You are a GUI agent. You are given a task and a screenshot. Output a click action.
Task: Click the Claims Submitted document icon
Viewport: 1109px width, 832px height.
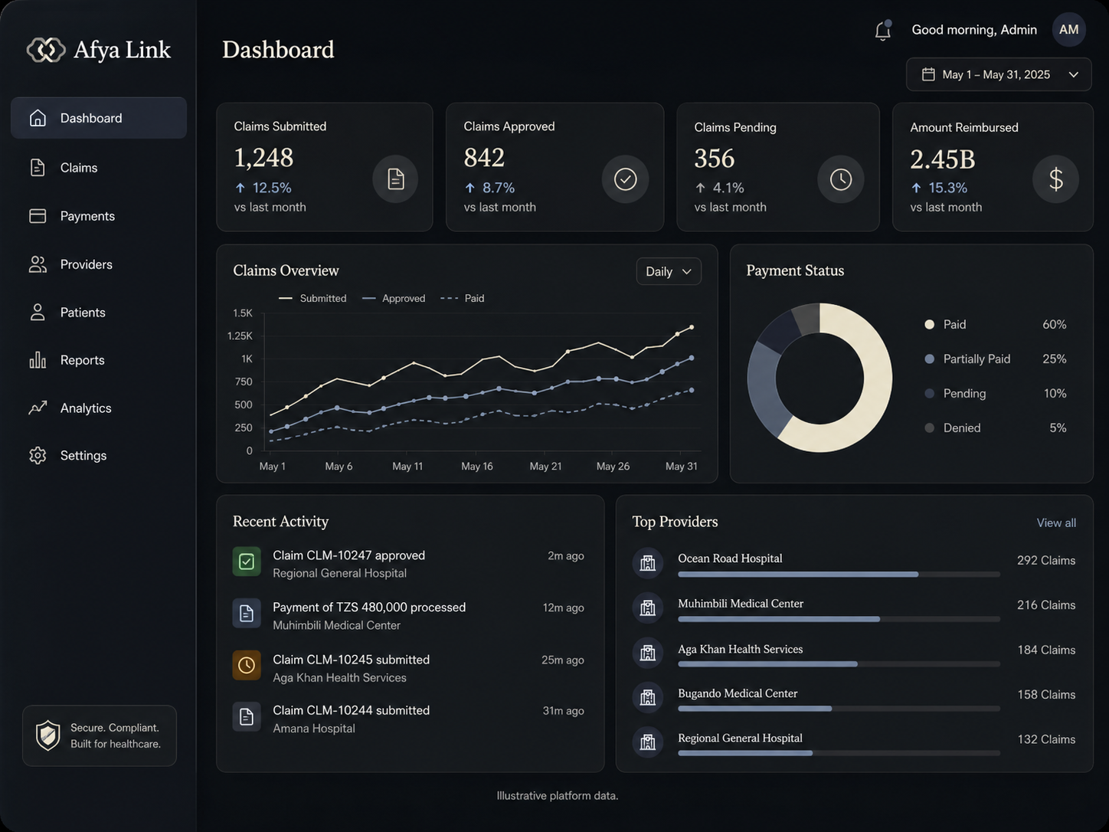(x=395, y=179)
